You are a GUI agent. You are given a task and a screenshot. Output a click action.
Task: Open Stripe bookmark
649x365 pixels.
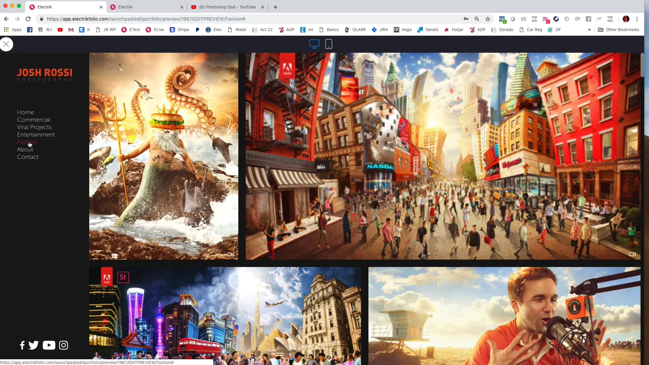click(179, 30)
